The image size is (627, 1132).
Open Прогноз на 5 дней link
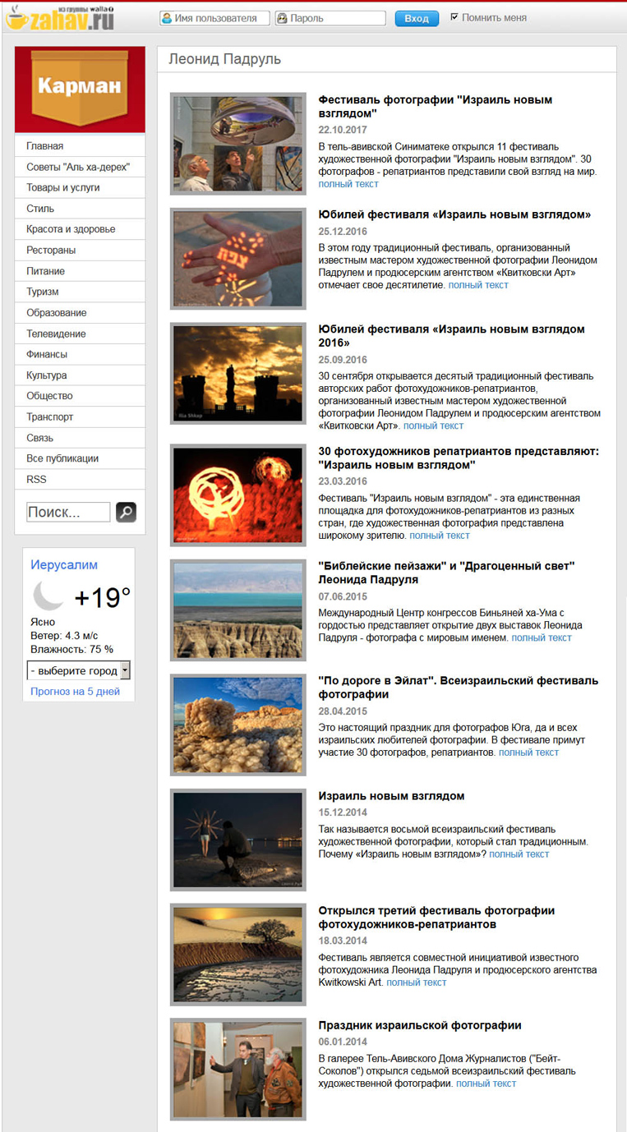[x=75, y=692]
